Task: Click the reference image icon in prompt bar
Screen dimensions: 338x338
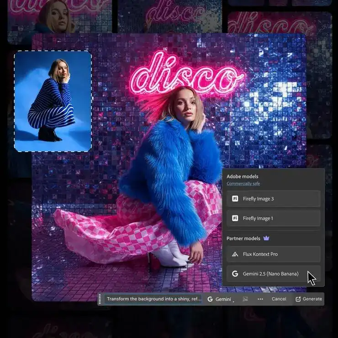Action: point(245,299)
